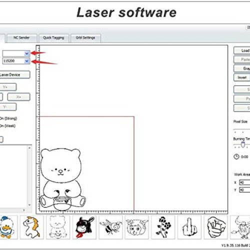Image resolution: width=250 pixels, height=250 pixels.
Task: Go to the Grbl Settings tab
Action: click(85, 38)
